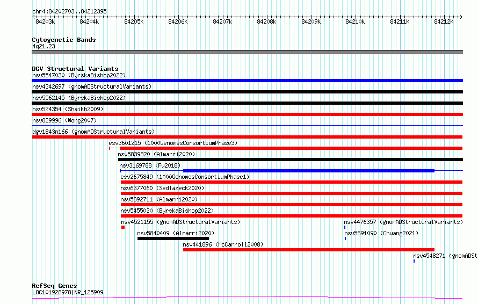Open the nsv4548271 variant label
Viewport: 478px width, 304px height.
[445, 256]
